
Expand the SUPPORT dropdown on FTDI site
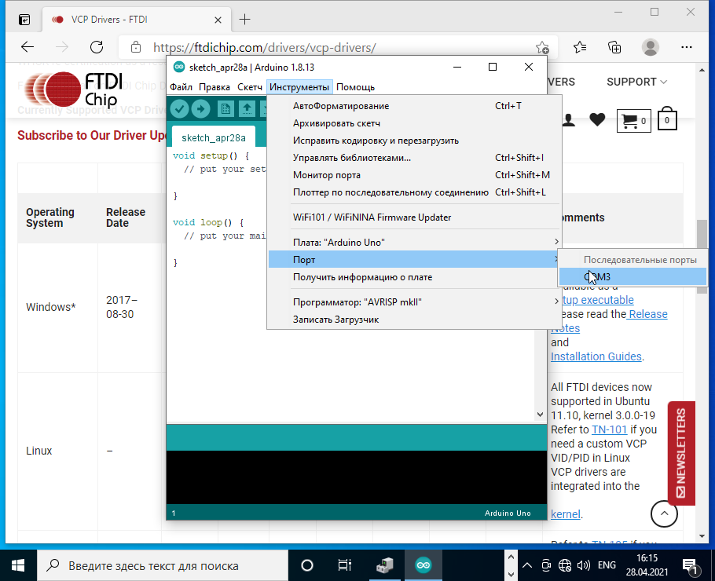pyautogui.click(x=636, y=82)
